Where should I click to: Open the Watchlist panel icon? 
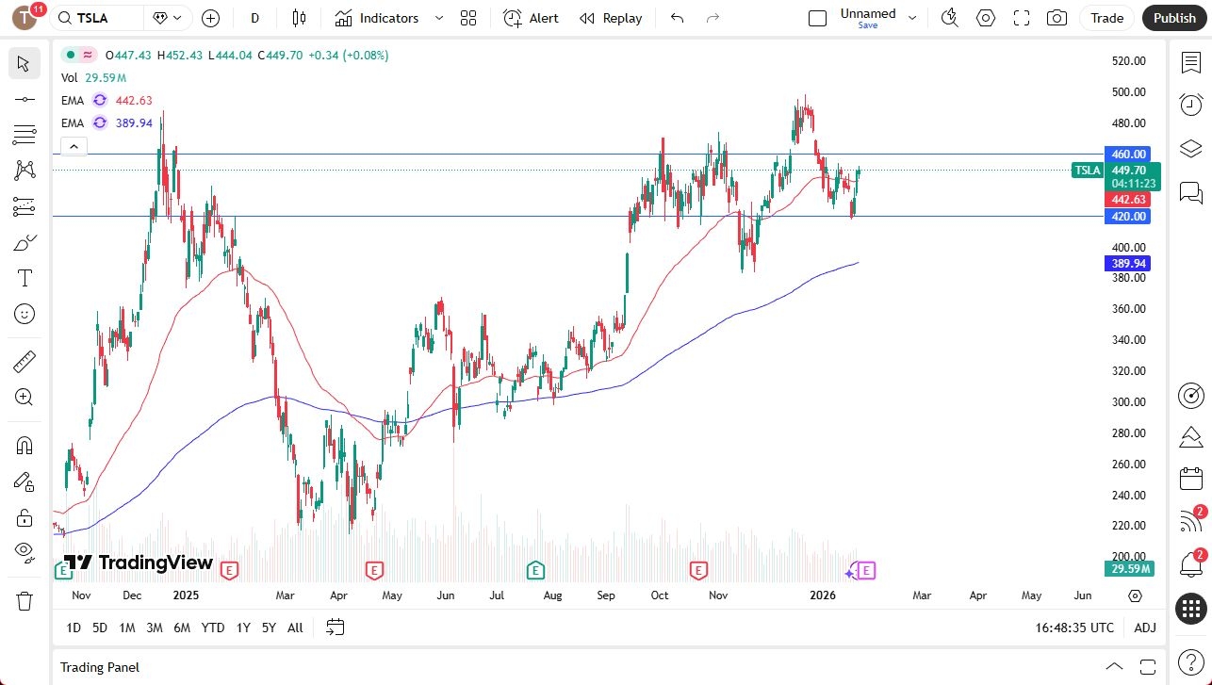pos(1191,62)
